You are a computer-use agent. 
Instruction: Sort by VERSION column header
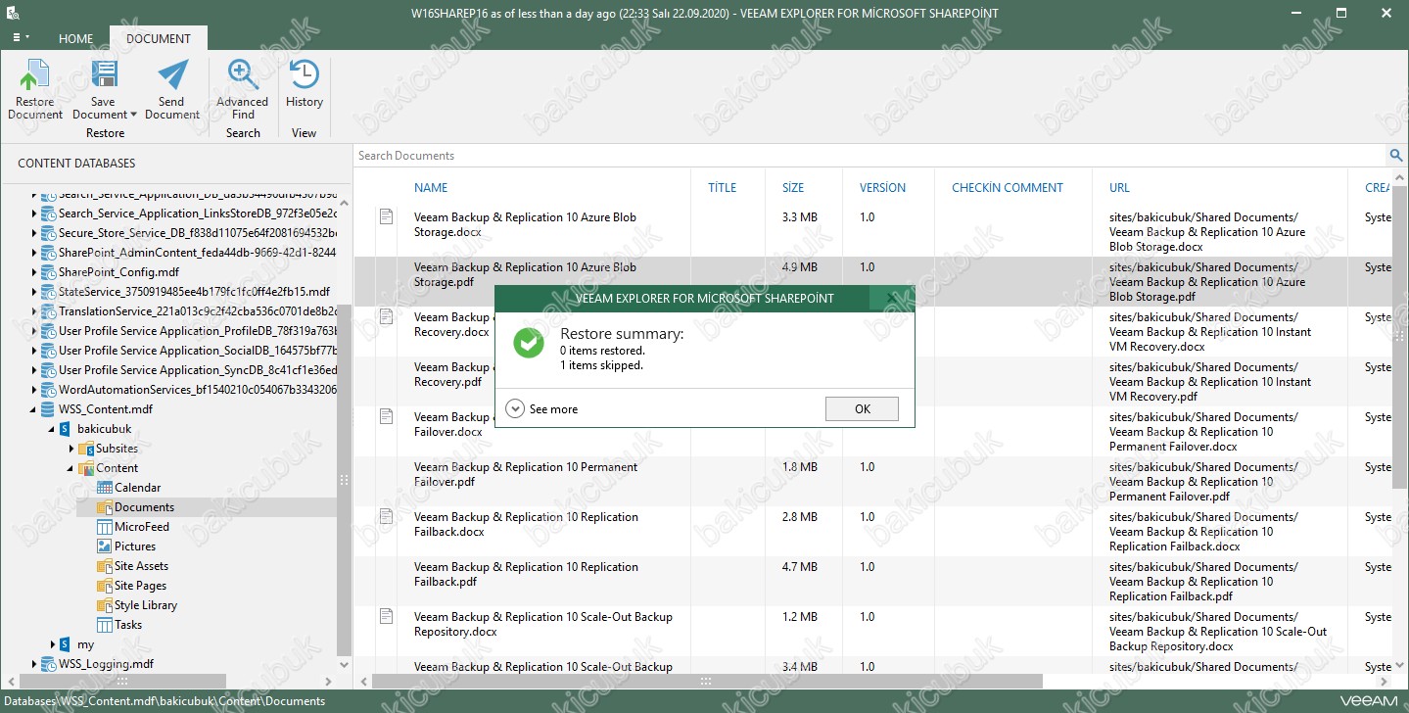tap(882, 188)
